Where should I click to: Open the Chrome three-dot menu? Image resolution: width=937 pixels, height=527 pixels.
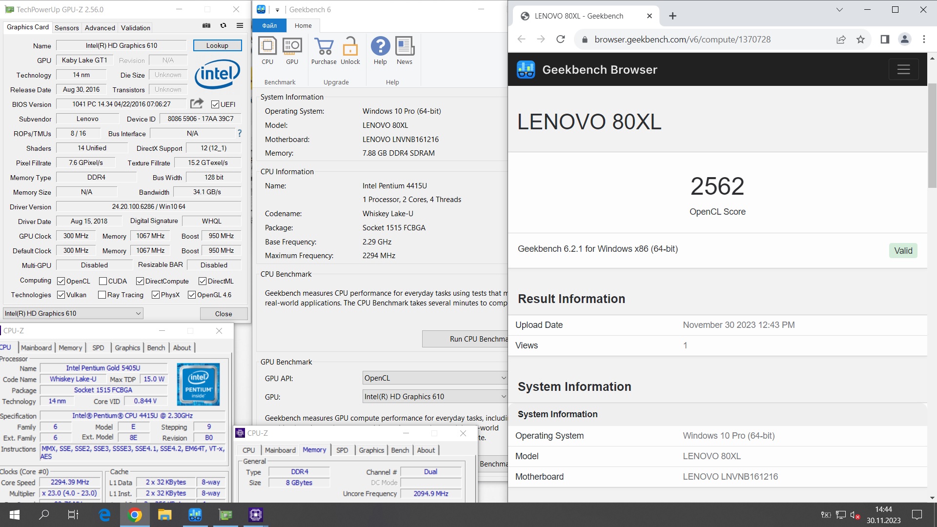tap(924, 40)
